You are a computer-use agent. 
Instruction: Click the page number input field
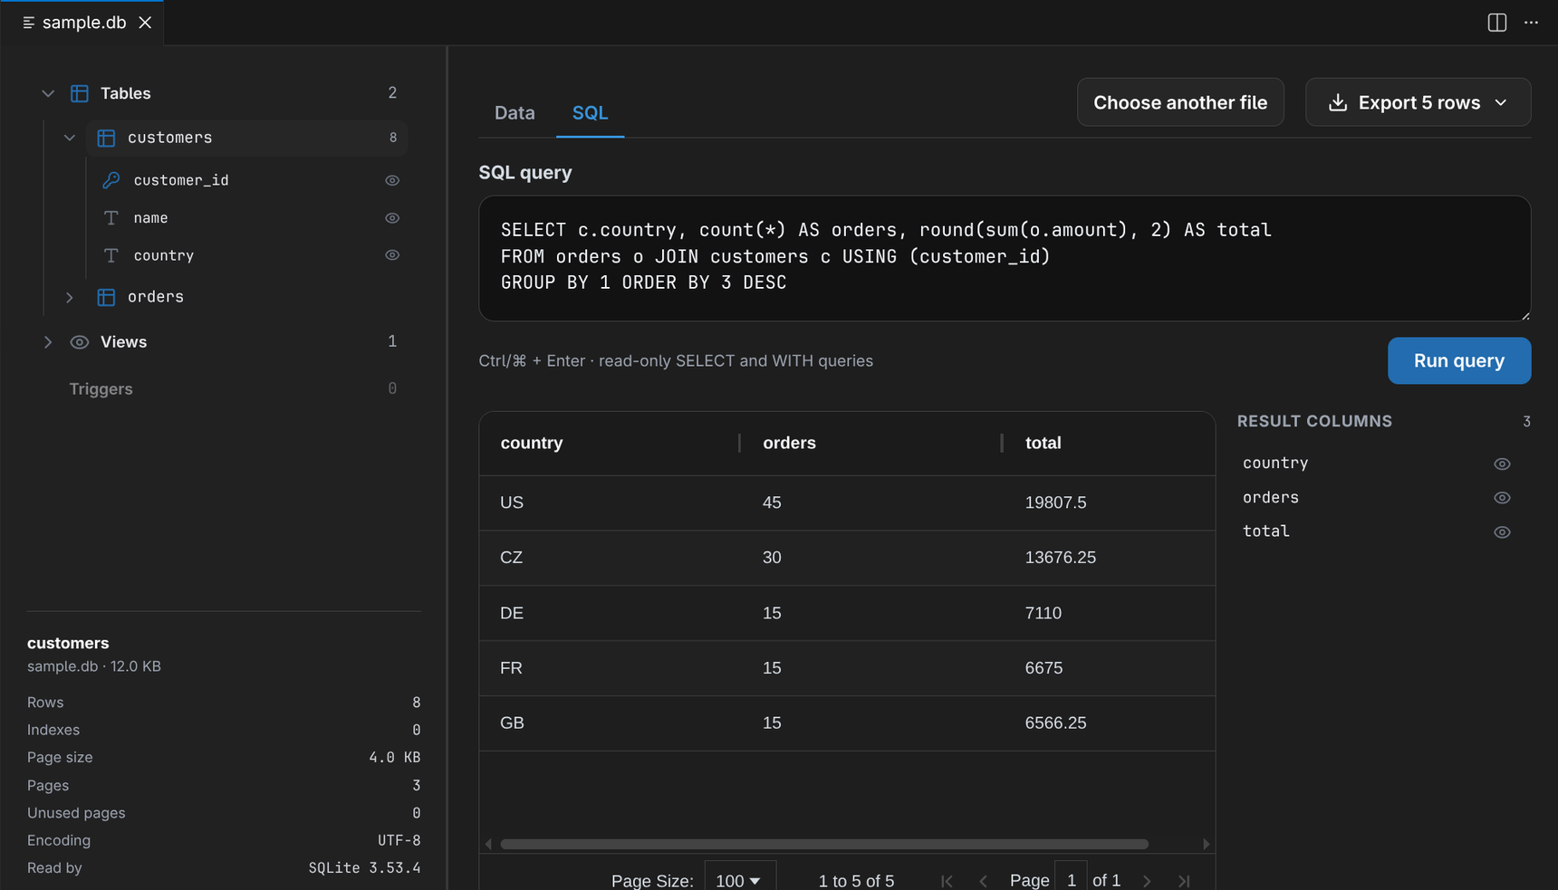tap(1071, 879)
